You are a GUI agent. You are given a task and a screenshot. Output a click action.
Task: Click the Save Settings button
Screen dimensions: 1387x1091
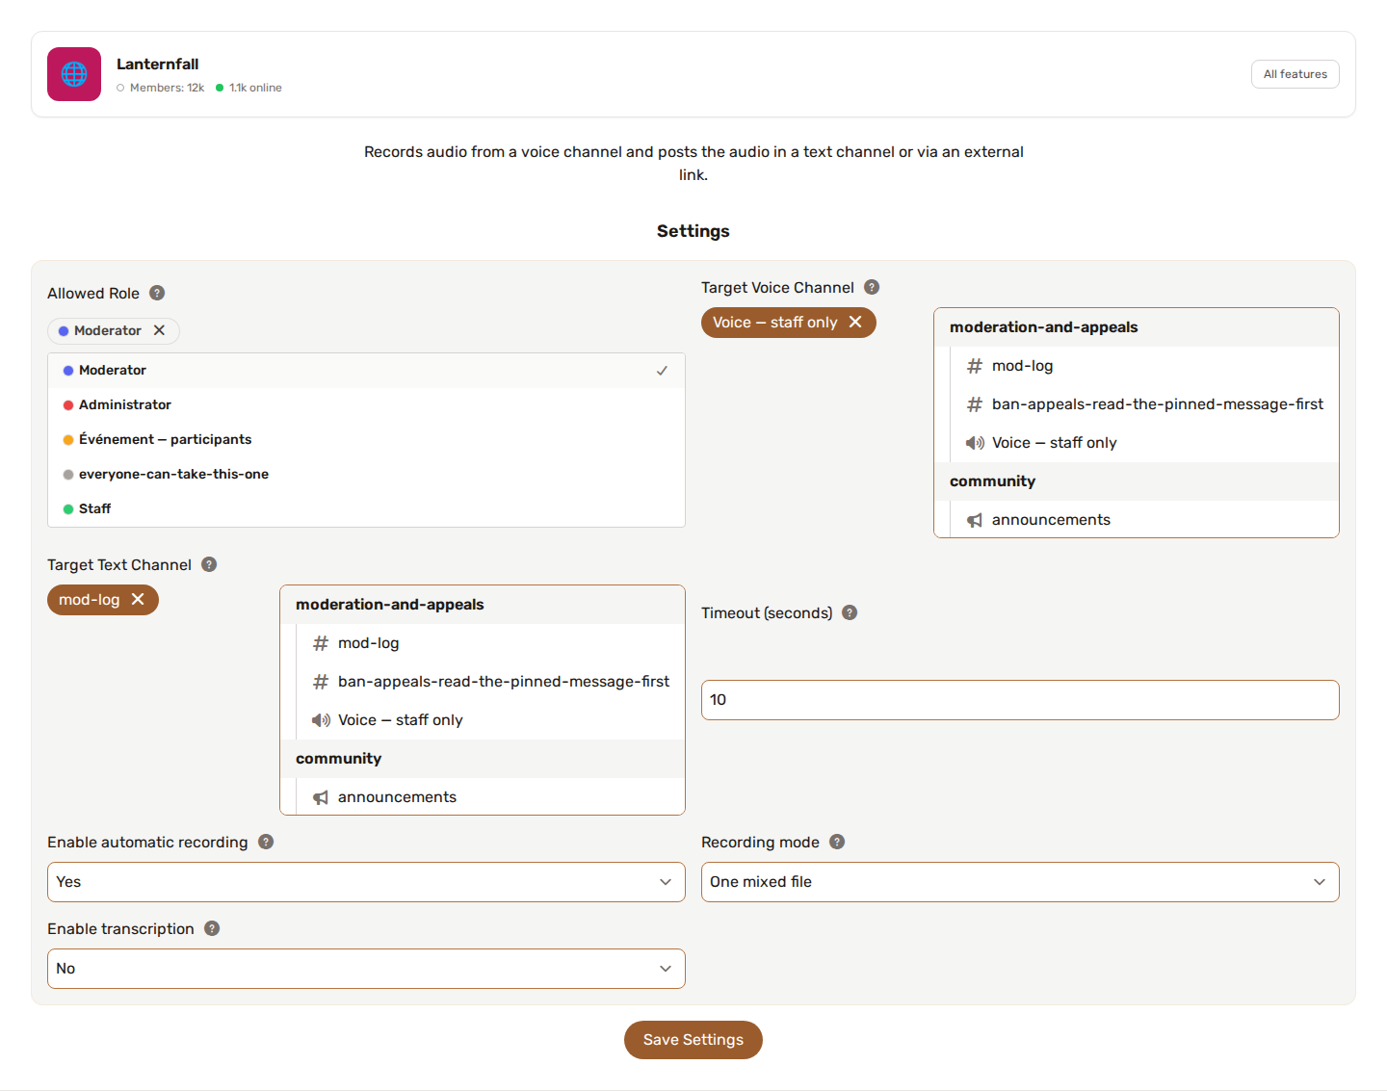pyautogui.click(x=693, y=1040)
